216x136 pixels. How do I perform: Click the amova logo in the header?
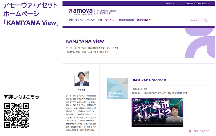click(81, 12)
